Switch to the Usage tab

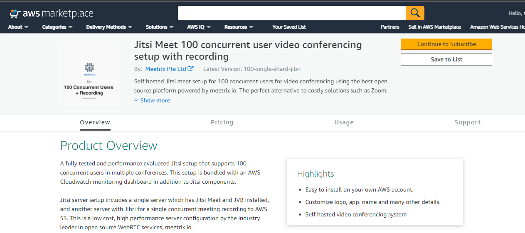coord(344,122)
